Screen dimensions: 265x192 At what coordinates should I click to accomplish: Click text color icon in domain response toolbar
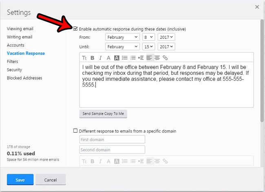click(x=108, y=161)
